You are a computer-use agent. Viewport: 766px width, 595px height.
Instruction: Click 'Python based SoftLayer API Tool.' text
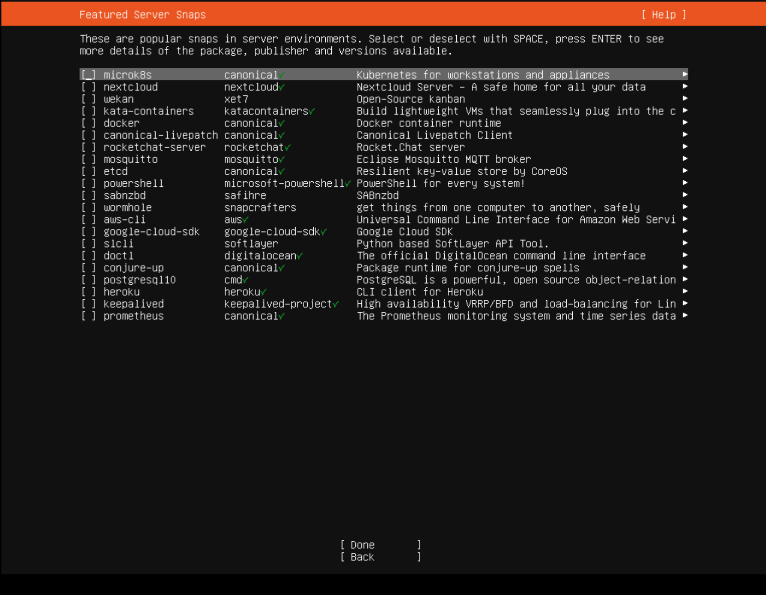click(x=453, y=244)
